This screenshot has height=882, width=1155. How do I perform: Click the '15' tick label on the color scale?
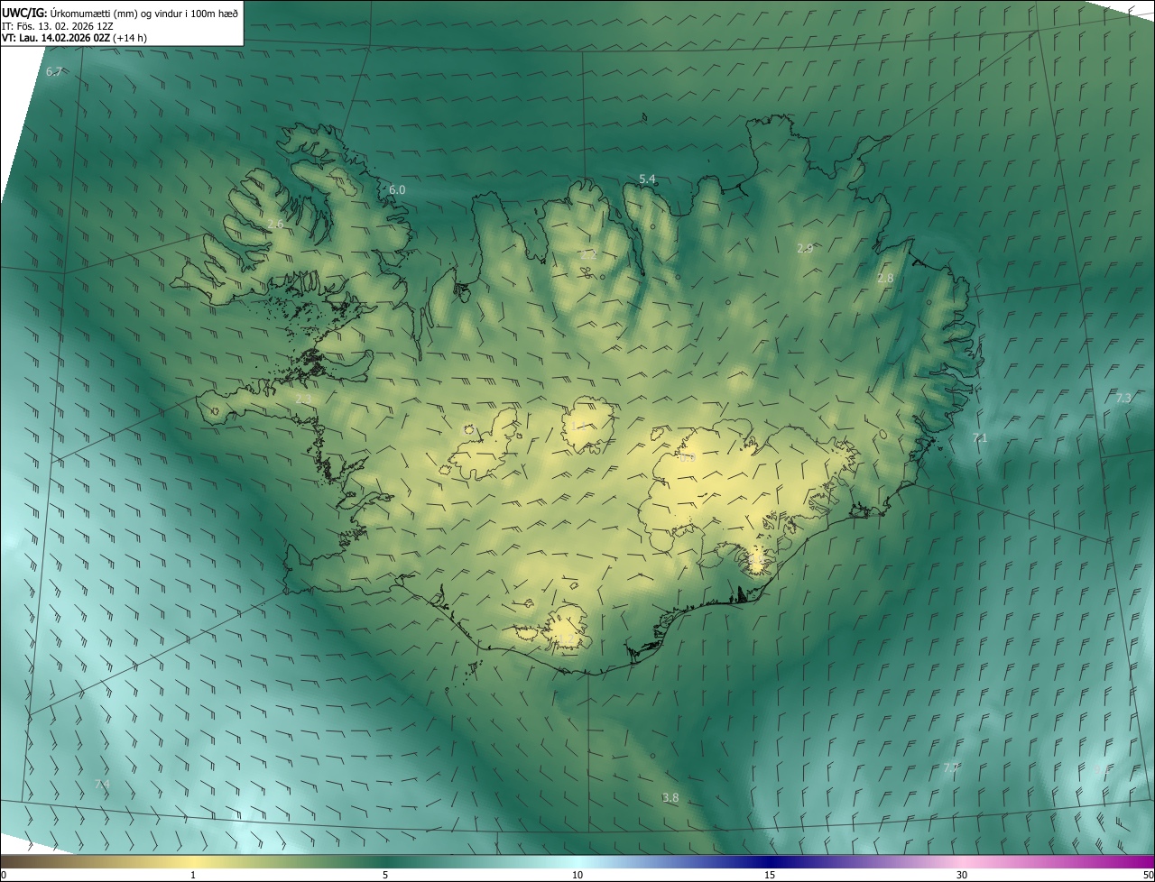770,875
